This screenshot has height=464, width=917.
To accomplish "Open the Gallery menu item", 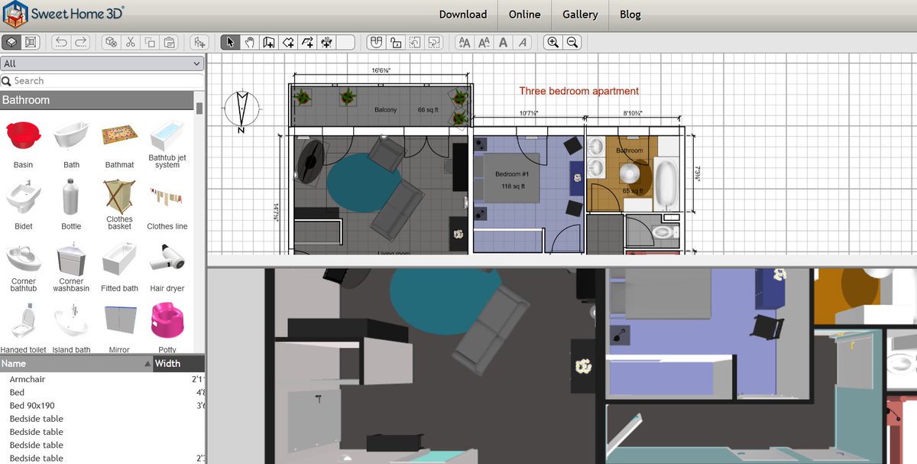I will (580, 15).
